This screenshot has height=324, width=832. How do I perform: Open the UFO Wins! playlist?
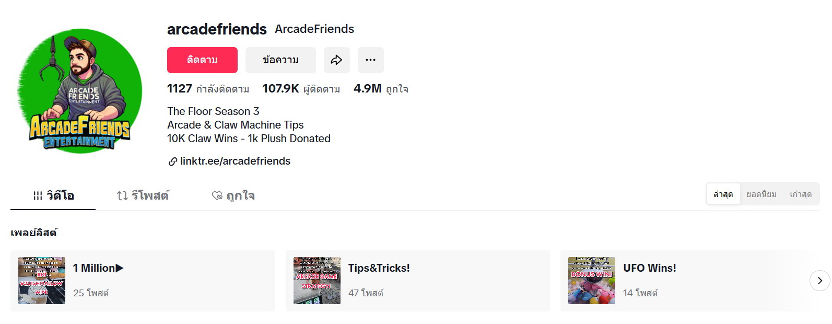click(x=649, y=269)
